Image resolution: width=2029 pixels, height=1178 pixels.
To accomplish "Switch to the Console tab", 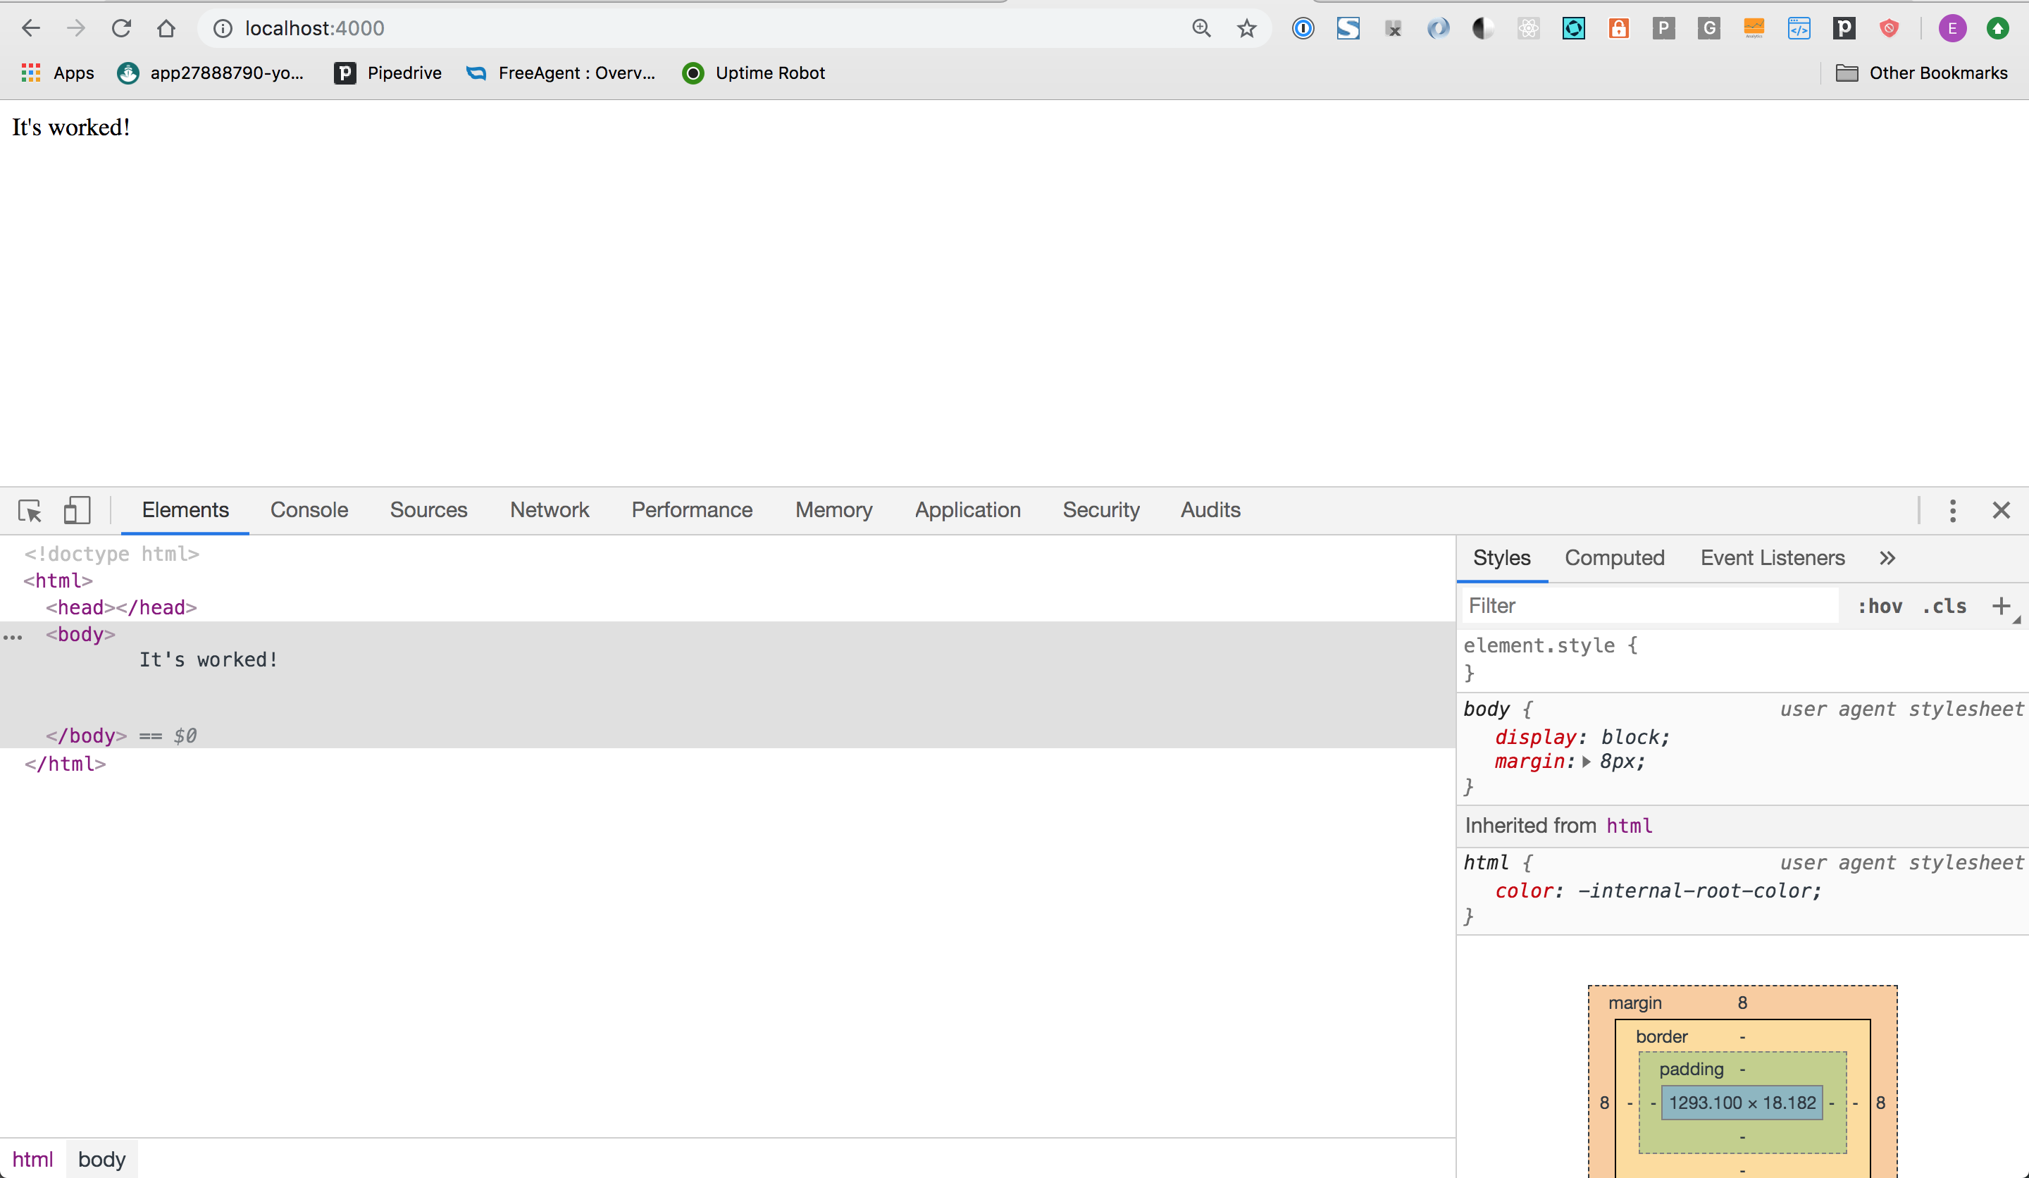I will pos(309,509).
